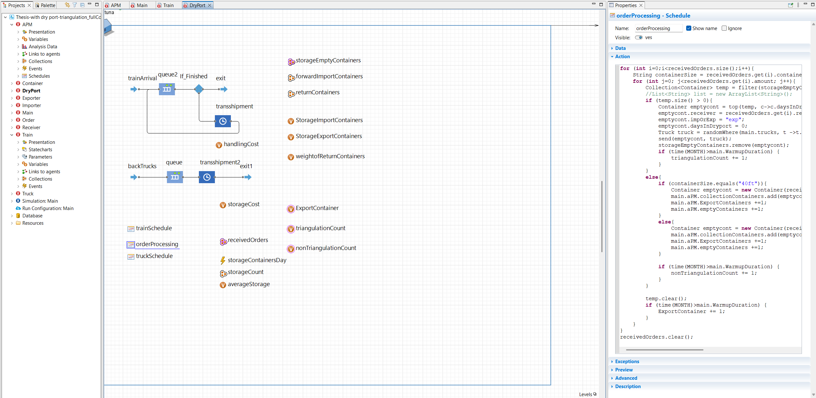Select the handlingCost variable icon
816x398 pixels.
(219, 145)
